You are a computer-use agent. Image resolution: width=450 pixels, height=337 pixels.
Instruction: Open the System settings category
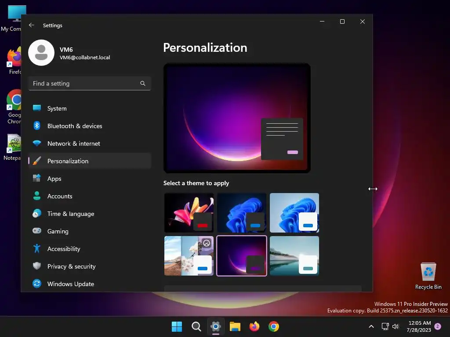(90, 108)
